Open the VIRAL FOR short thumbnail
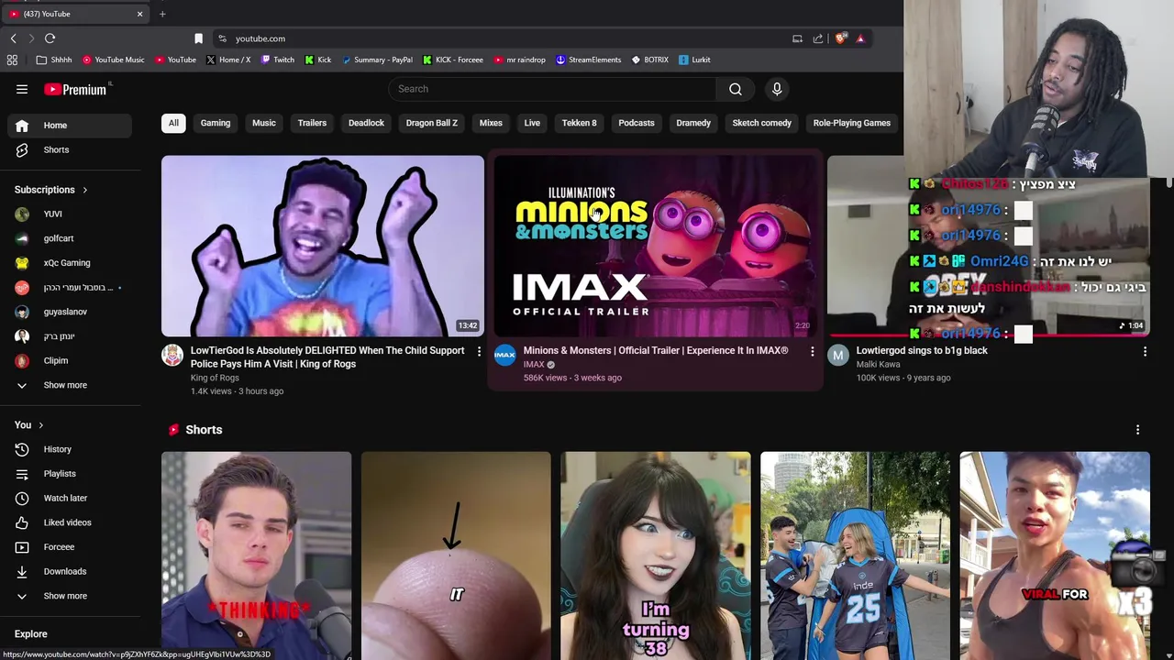The height and width of the screenshot is (660, 1174). tap(1055, 555)
